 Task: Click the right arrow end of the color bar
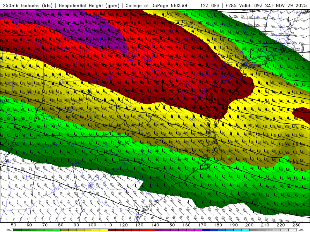tap(301, 230)
